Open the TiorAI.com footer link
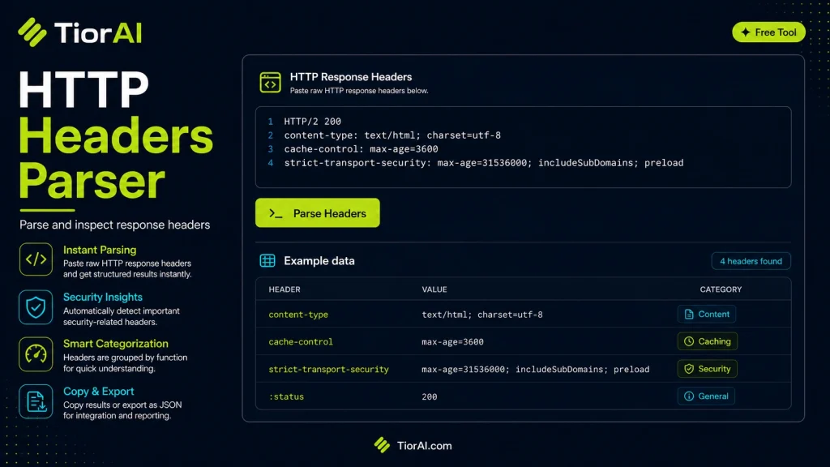This screenshot has width=830, height=467. (424, 446)
